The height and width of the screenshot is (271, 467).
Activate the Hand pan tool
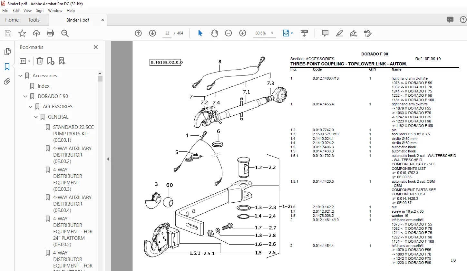click(214, 33)
